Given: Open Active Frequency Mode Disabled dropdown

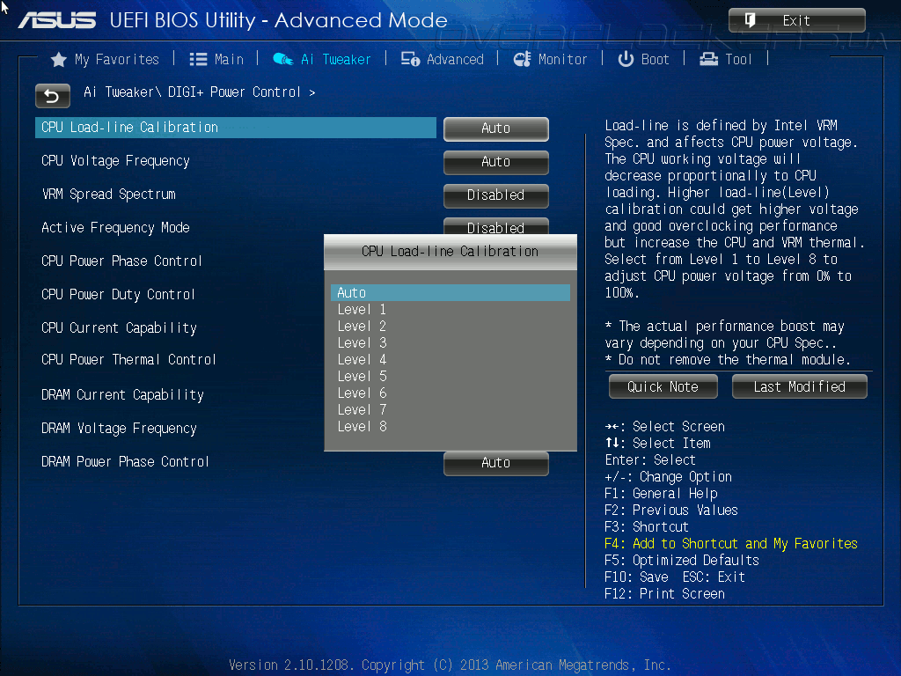Looking at the screenshot, I should click(x=496, y=226).
